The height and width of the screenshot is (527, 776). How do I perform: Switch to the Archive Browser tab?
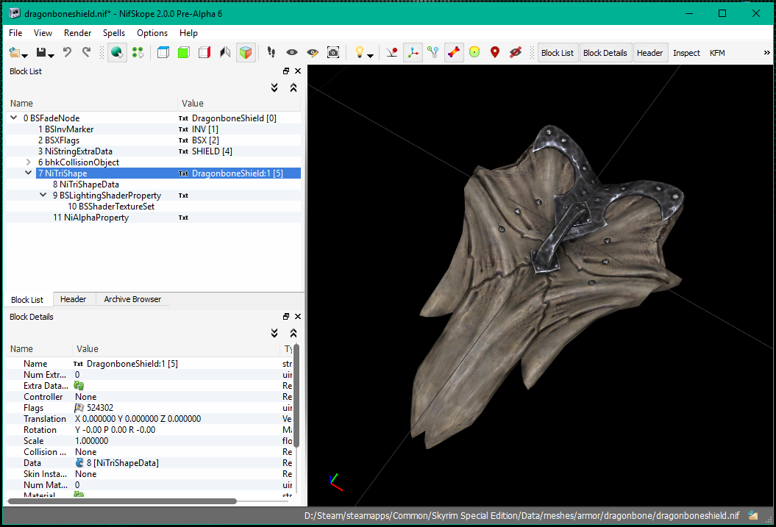pyautogui.click(x=132, y=299)
